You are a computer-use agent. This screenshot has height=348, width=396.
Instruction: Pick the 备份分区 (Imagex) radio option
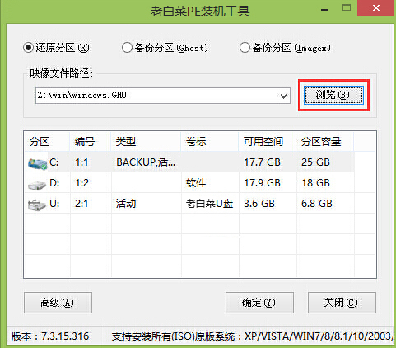(x=285, y=48)
